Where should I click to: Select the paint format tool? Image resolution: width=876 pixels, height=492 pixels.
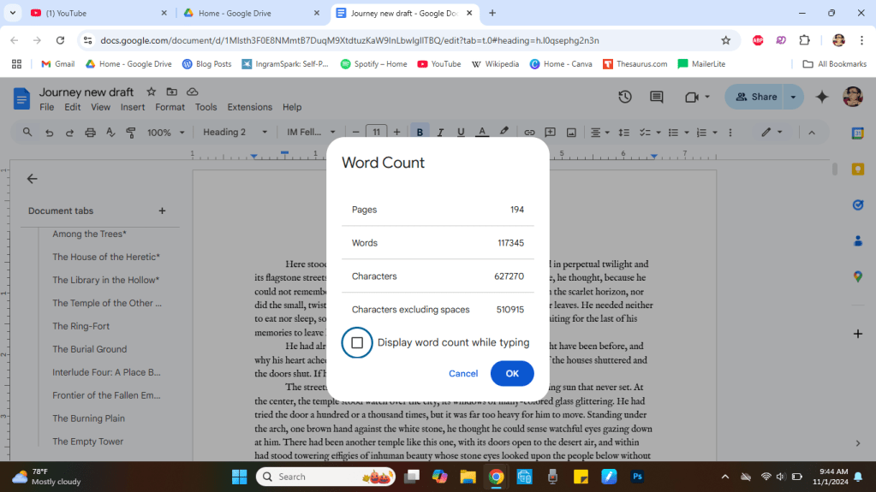pyautogui.click(x=131, y=132)
